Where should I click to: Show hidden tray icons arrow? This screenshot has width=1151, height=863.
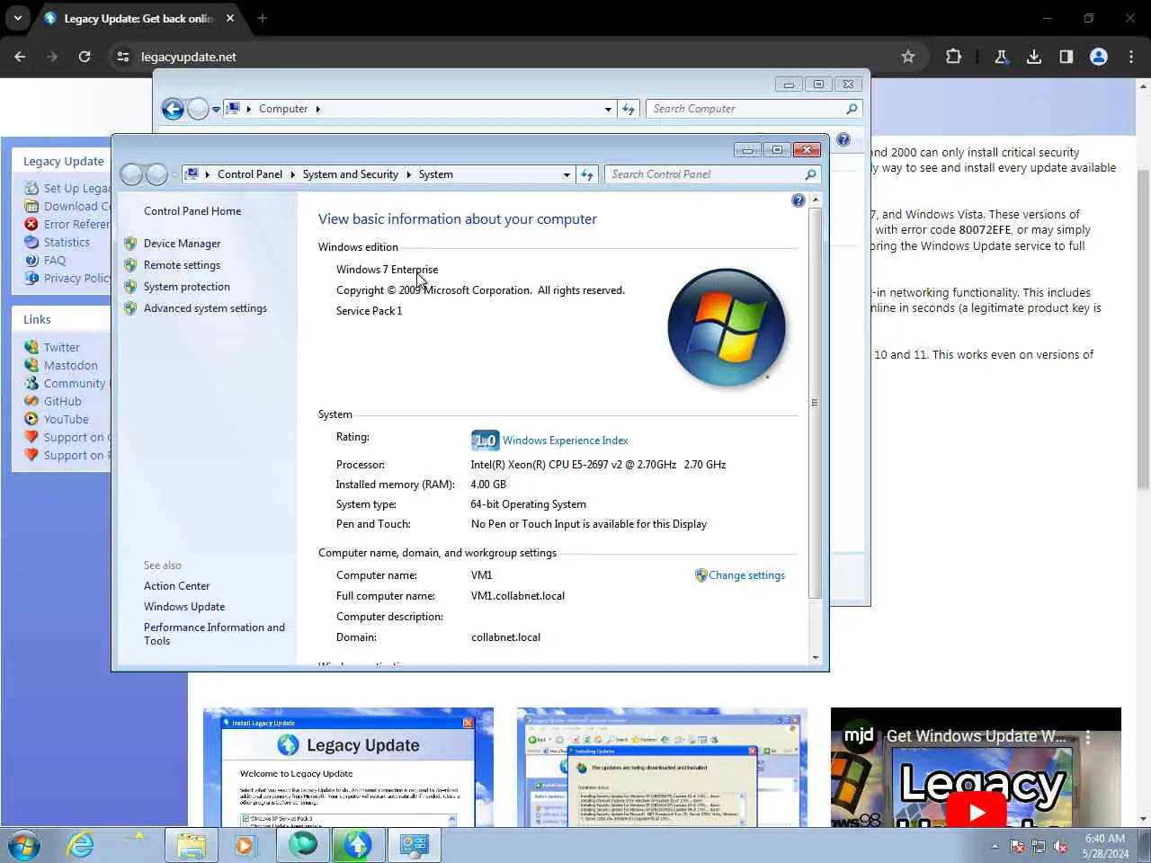(x=995, y=846)
